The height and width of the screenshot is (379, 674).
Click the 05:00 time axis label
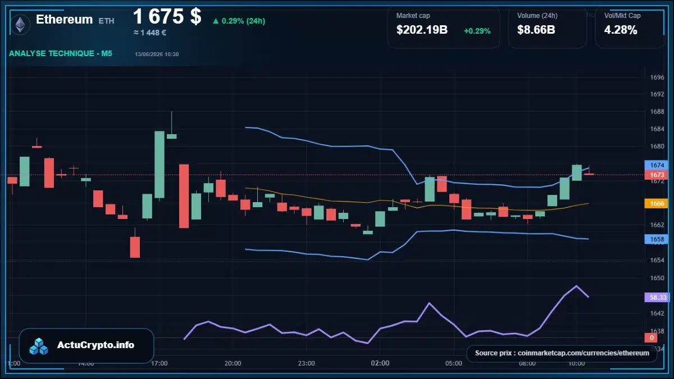coord(454,363)
